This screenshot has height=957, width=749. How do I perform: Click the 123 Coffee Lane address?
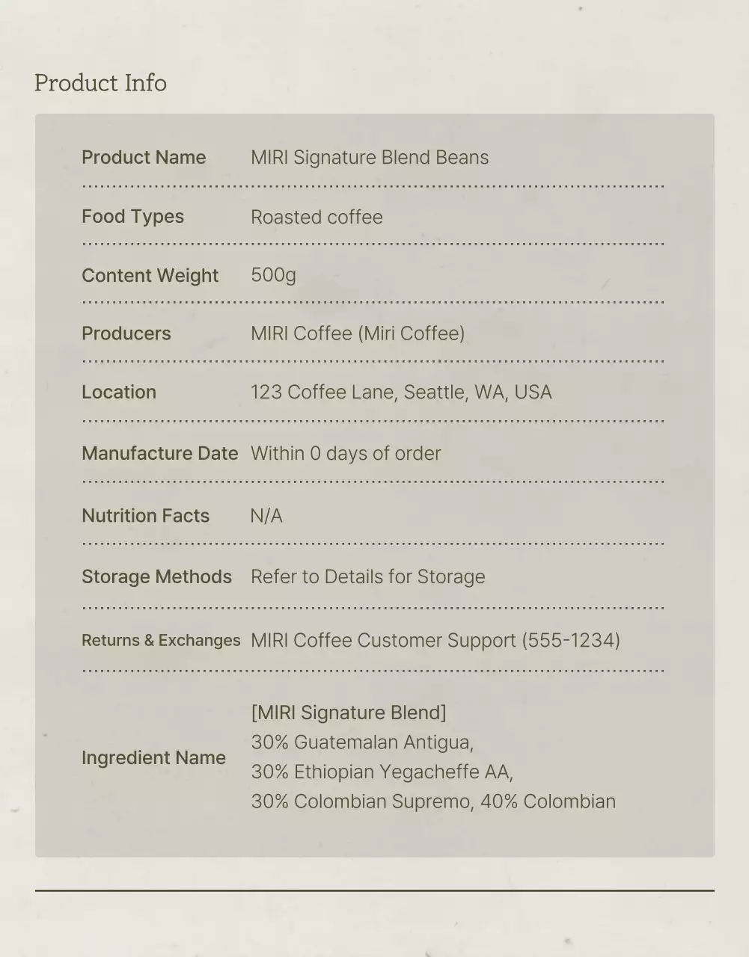pyautogui.click(x=401, y=393)
